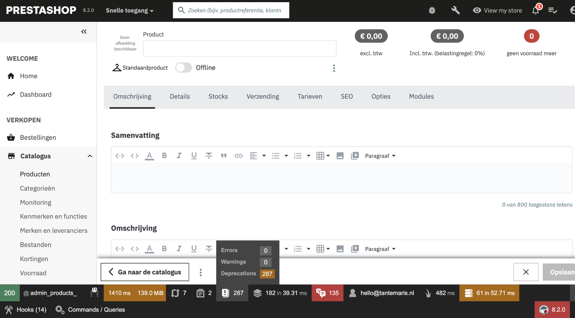Insert media in Omschrijving editor
Screen dimensions: 575x318
[355, 249]
